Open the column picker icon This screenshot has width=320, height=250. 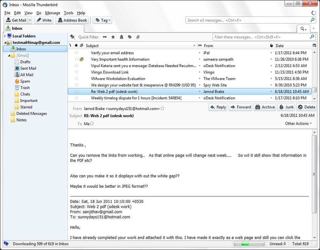coord(314,45)
